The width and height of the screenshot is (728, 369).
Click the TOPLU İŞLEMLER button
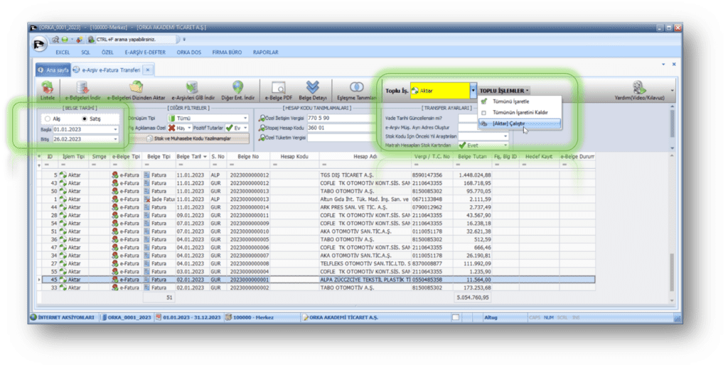click(x=504, y=91)
